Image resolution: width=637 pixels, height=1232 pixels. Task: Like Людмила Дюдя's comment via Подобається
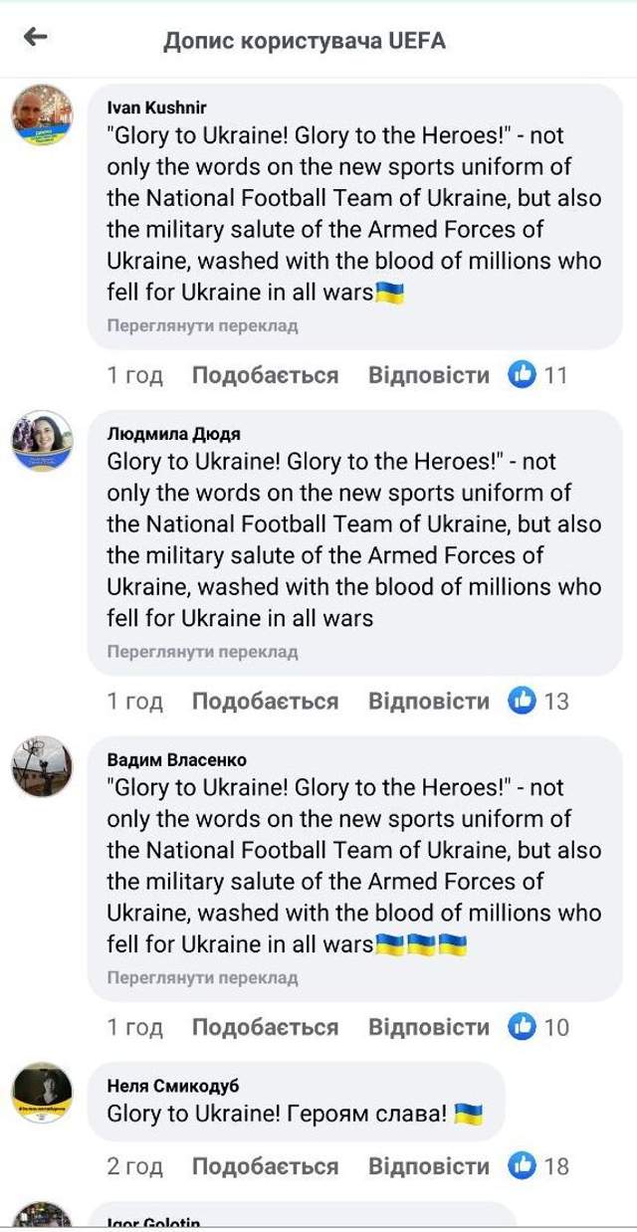click(x=265, y=701)
